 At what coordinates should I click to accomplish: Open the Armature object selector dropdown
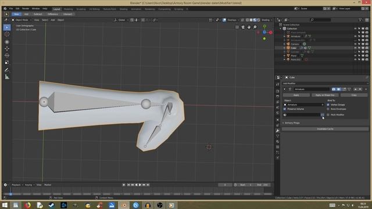tap(303, 105)
